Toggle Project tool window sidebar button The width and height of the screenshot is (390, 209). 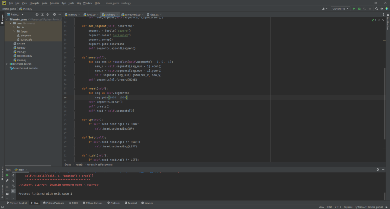tap(2, 19)
